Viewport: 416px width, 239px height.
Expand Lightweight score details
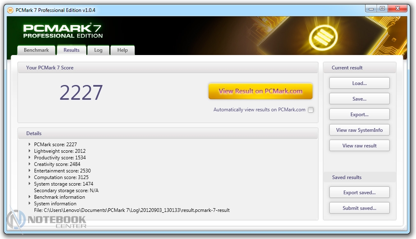coord(30,151)
